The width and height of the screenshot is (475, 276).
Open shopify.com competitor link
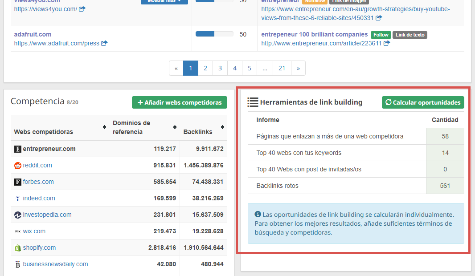click(x=39, y=248)
